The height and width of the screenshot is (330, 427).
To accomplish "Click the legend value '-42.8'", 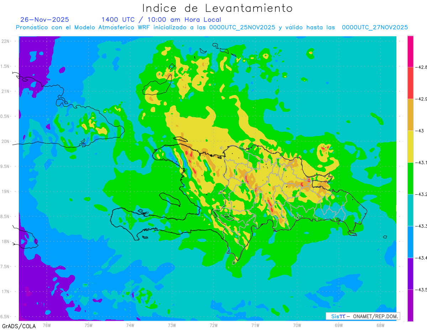I will click(421, 67).
